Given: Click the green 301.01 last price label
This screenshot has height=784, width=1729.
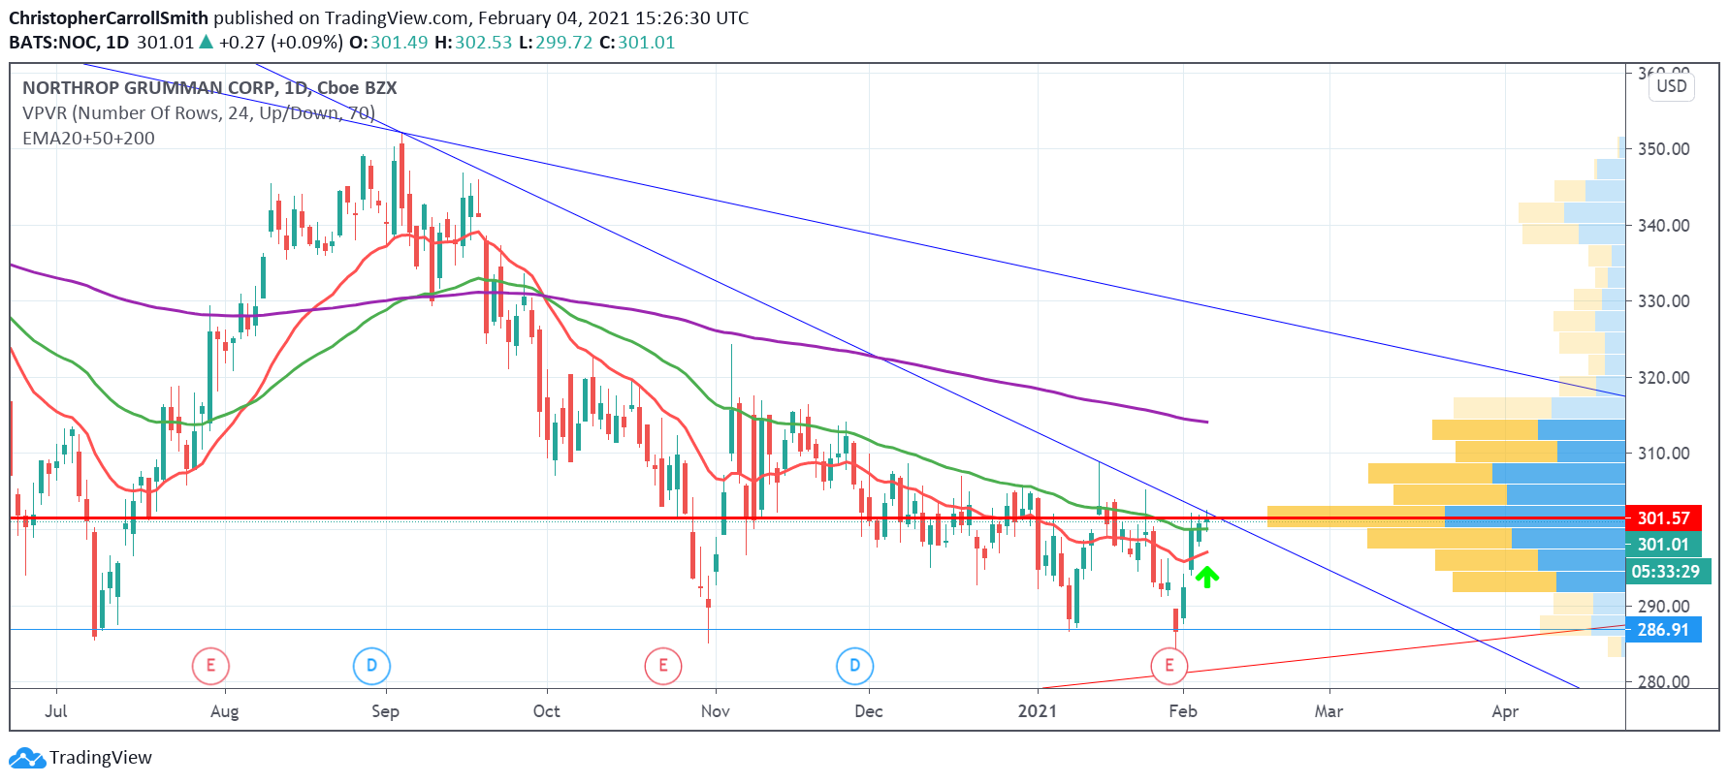Looking at the screenshot, I should [1663, 545].
